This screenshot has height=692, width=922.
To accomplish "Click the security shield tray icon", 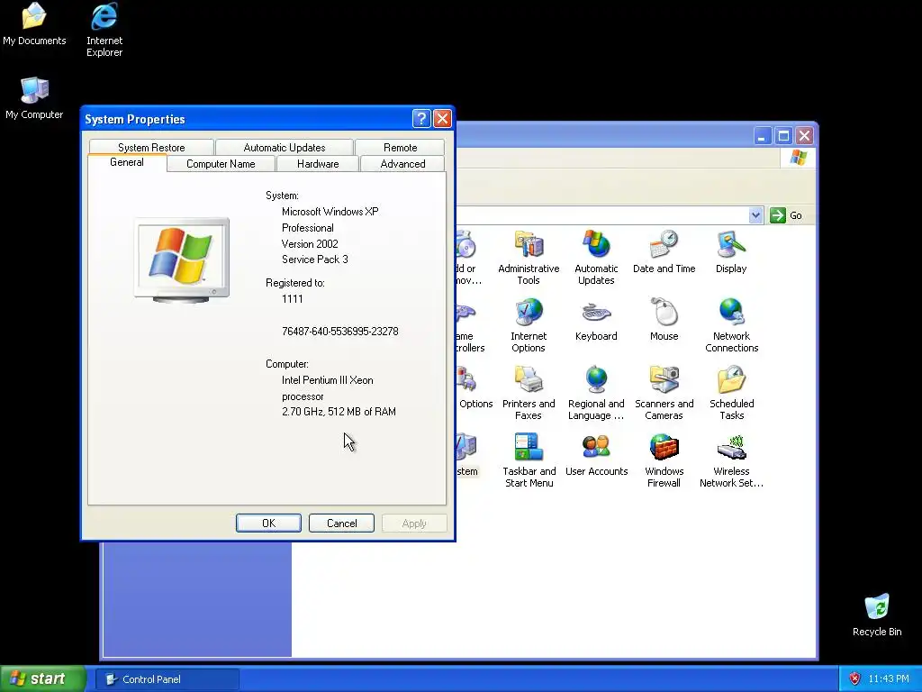I will pyautogui.click(x=854, y=679).
